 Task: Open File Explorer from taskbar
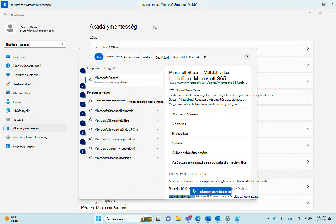(x=178, y=219)
